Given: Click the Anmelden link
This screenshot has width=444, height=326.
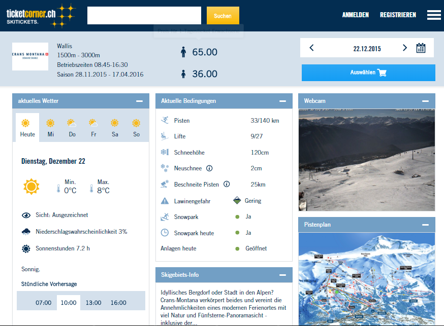Looking at the screenshot, I should click(356, 15).
